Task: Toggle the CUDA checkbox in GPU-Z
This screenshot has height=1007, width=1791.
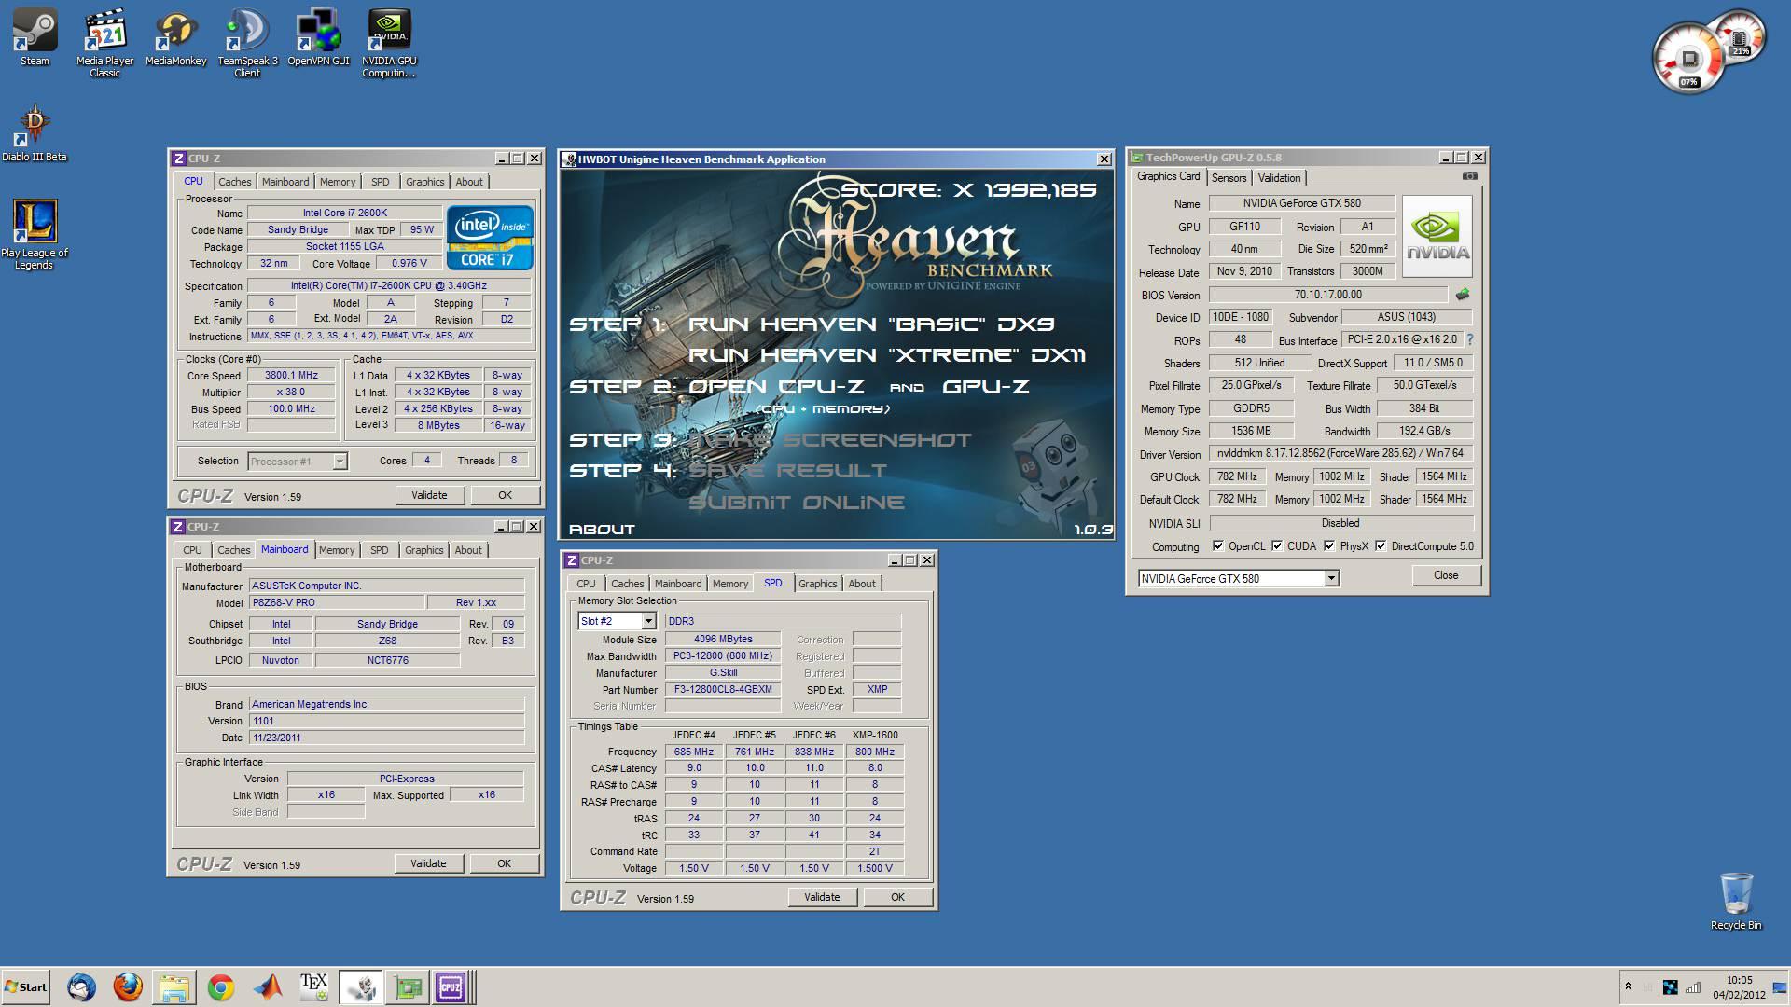Action: click(x=1277, y=546)
